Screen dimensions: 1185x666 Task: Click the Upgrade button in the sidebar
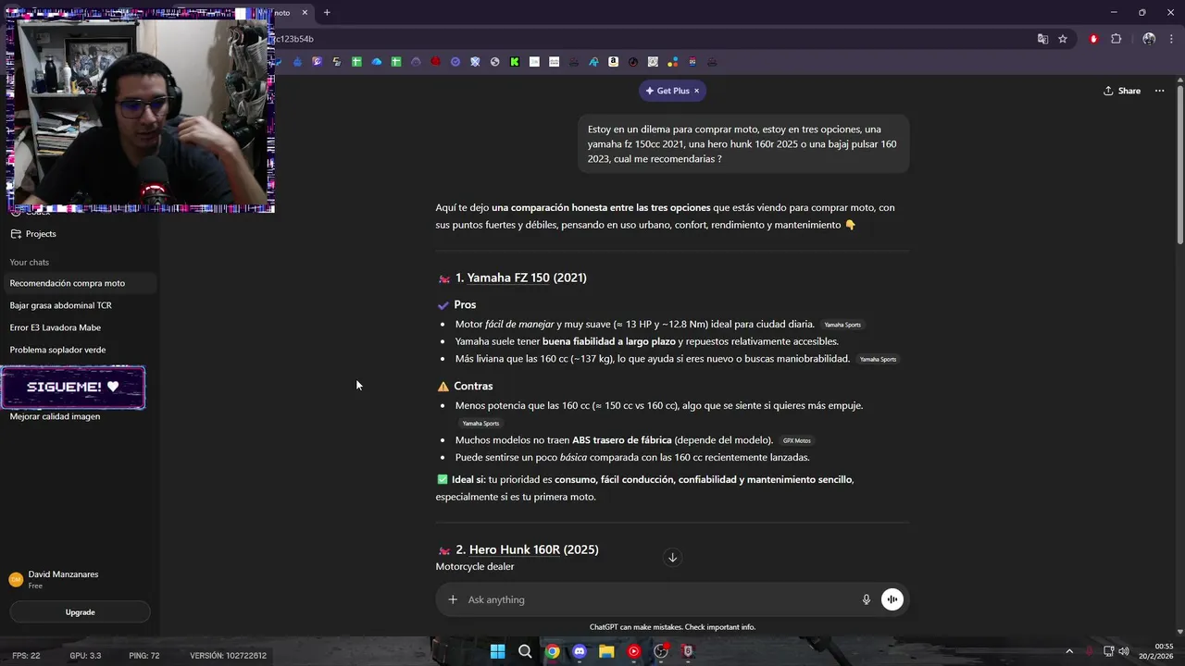click(80, 612)
